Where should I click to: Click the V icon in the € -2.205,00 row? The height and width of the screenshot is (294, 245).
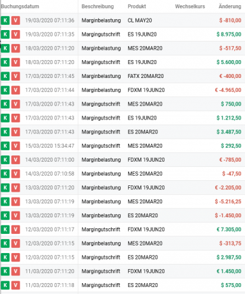coord(15,188)
